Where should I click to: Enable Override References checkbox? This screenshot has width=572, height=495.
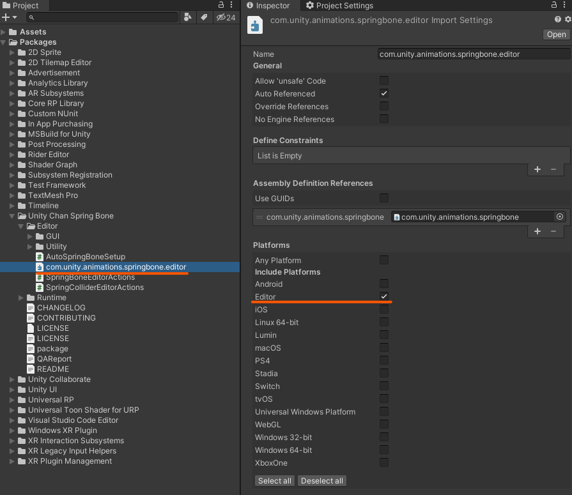click(x=383, y=106)
